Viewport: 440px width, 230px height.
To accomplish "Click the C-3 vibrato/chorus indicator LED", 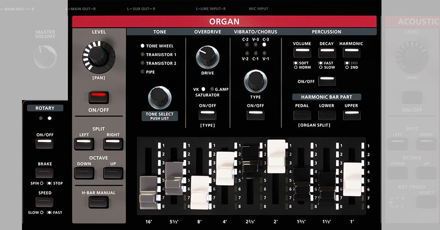I will click(x=264, y=44).
